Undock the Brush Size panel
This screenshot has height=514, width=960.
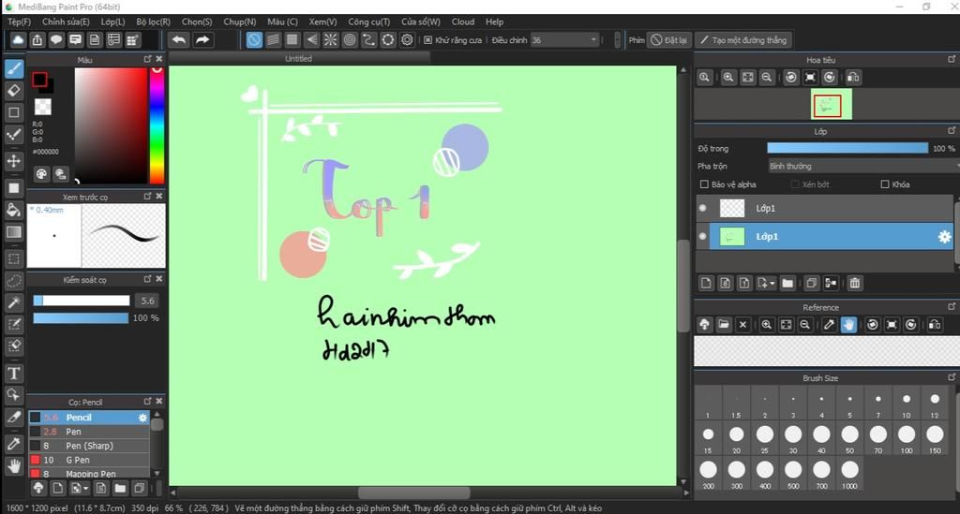pyautogui.click(x=952, y=377)
